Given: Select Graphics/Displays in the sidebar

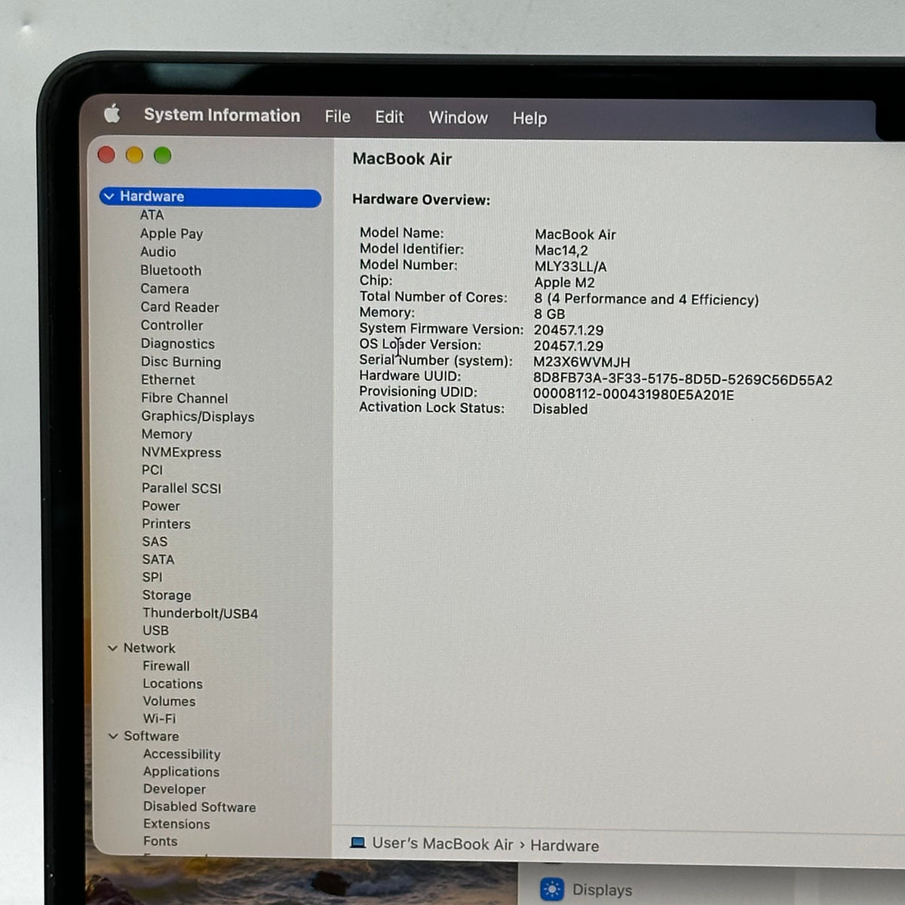Looking at the screenshot, I should click(x=198, y=416).
